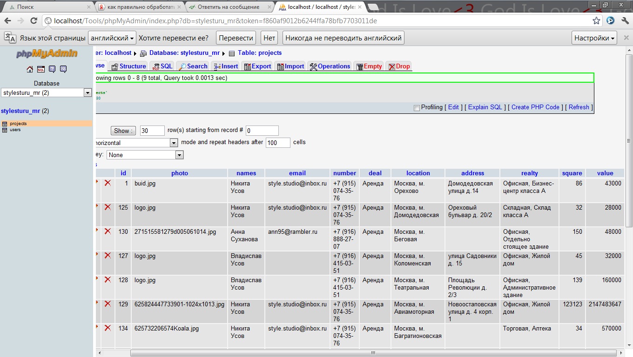Bookmark this page with star icon
Viewport: 633px width, 357px height.
click(596, 21)
